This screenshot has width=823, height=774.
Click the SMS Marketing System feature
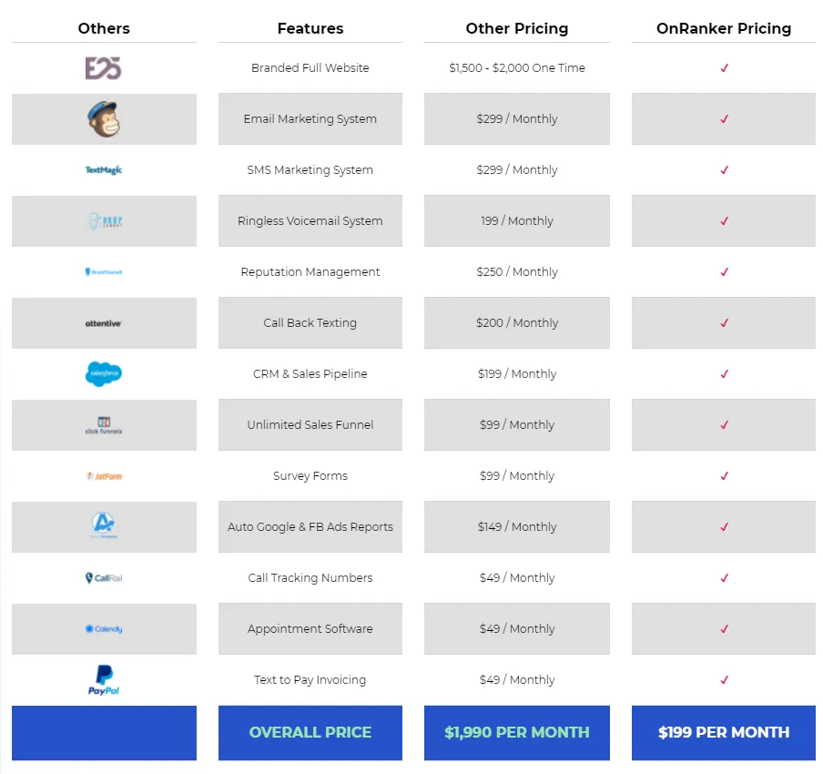[x=310, y=169]
